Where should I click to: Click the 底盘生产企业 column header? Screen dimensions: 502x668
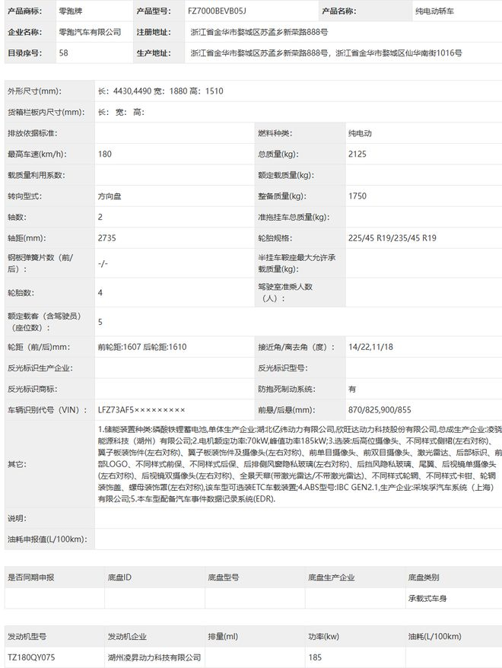pyautogui.click(x=332, y=577)
